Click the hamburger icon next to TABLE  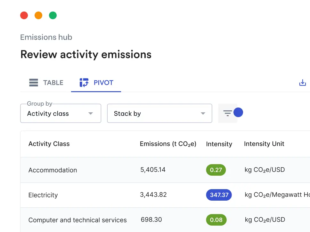(x=33, y=83)
